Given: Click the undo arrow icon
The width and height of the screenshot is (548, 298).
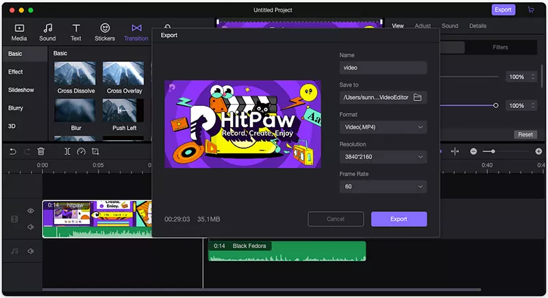Looking at the screenshot, I should pos(13,151).
